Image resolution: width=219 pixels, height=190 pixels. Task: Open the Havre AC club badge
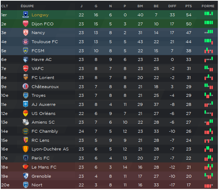(x=25, y=59)
